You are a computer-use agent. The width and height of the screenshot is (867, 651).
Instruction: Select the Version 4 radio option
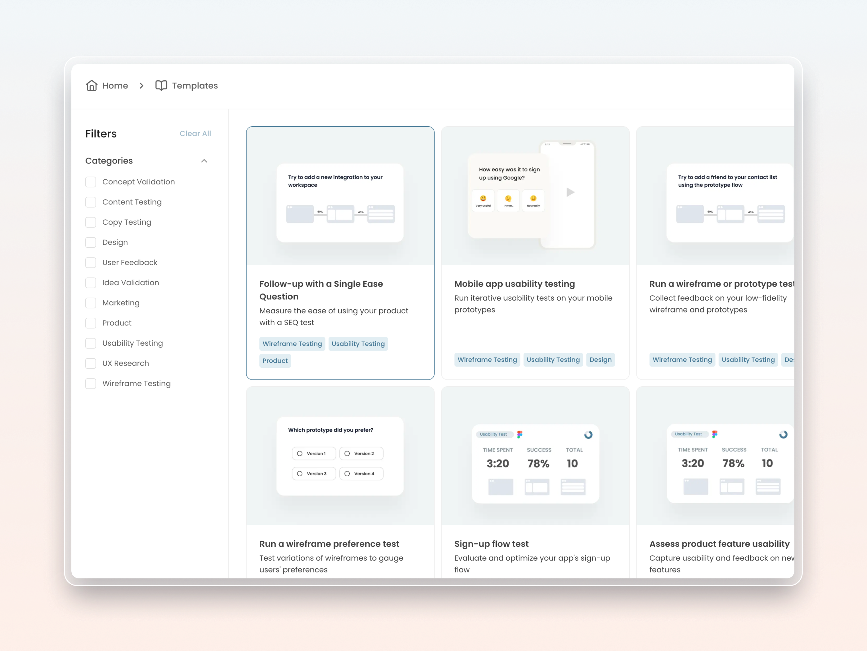click(x=347, y=474)
